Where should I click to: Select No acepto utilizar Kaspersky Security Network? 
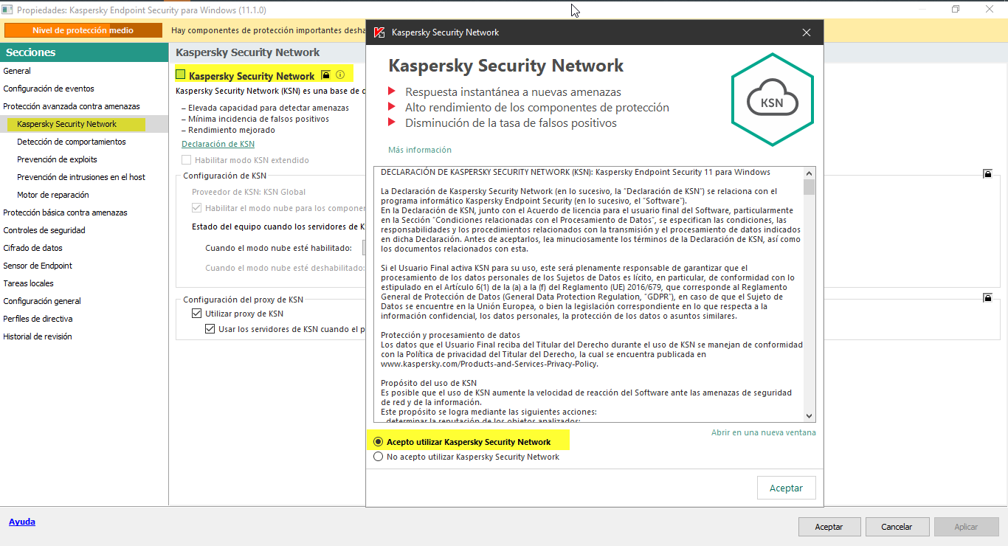click(379, 457)
